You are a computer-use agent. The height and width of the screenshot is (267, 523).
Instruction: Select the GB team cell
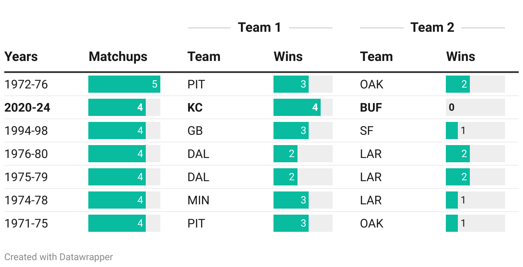pyautogui.click(x=195, y=131)
